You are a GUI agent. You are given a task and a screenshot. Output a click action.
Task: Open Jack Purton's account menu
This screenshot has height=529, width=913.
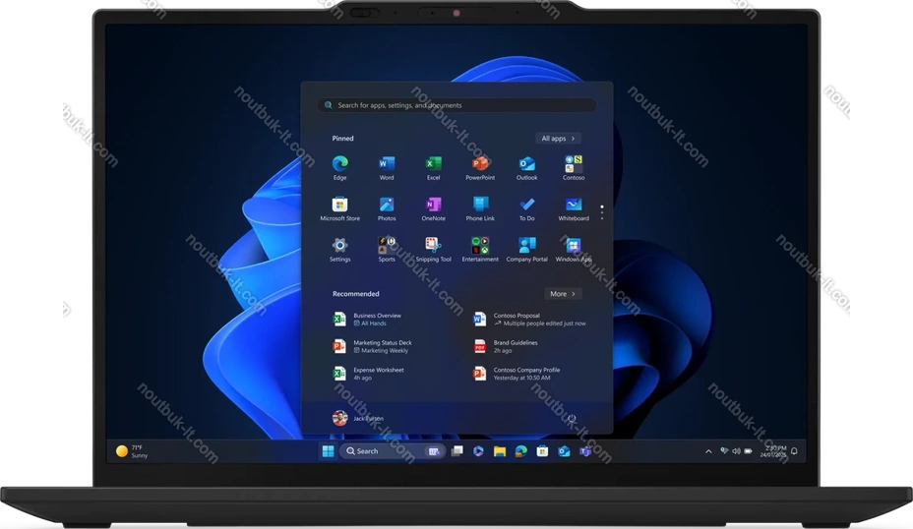(358, 418)
